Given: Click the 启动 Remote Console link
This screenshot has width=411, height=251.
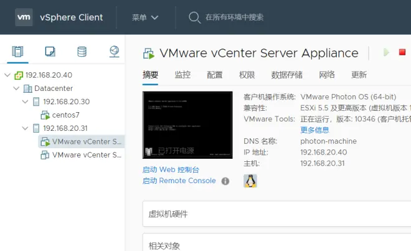Looking at the screenshot, I should (x=179, y=181).
